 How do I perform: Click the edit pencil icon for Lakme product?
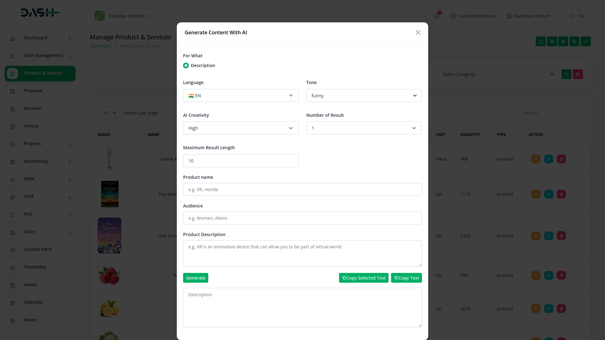[x=548, y=159]
